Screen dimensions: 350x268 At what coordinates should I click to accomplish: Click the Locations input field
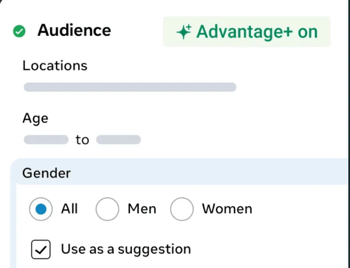(x=130, y=87)
